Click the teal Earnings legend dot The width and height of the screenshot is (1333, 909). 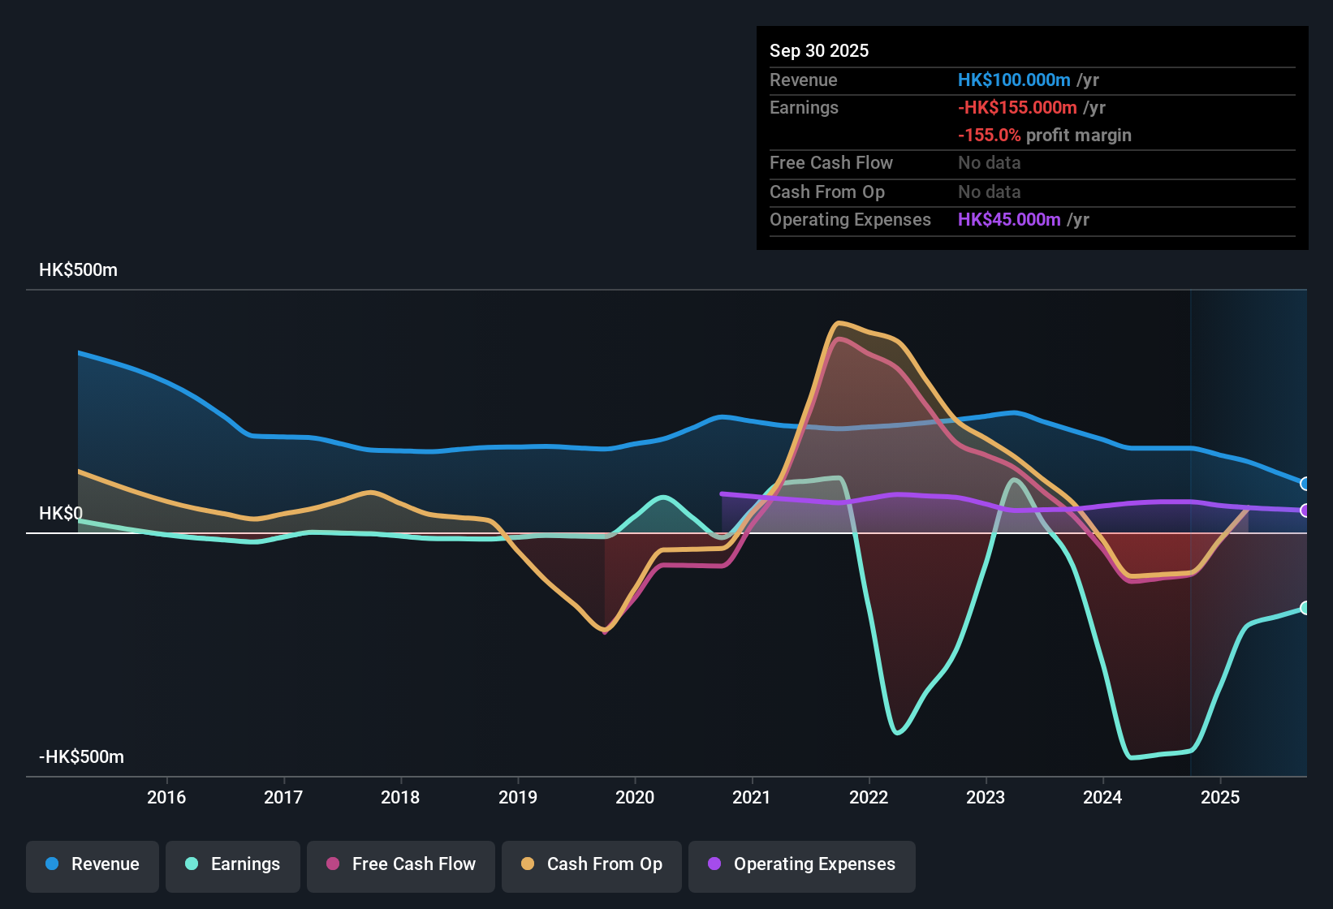click(192, 864)
